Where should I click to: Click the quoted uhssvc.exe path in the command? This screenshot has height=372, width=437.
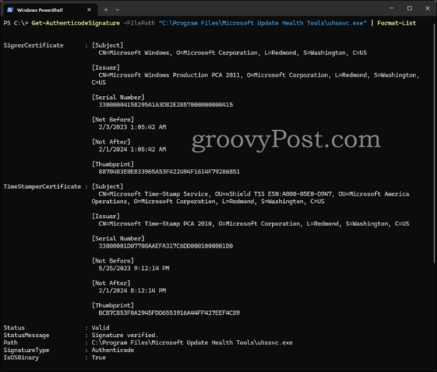click(x=262, y=23)
